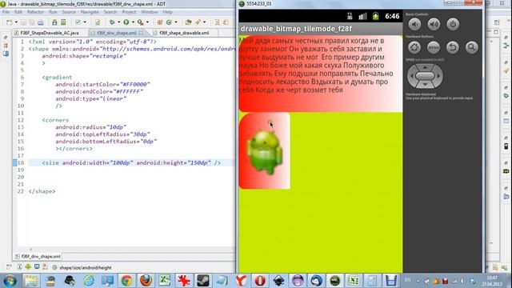Image resolution: width=512 pixels, height=288 pixels.
Task: Click the Android robot image in emulator
Action: click(265, 151)
